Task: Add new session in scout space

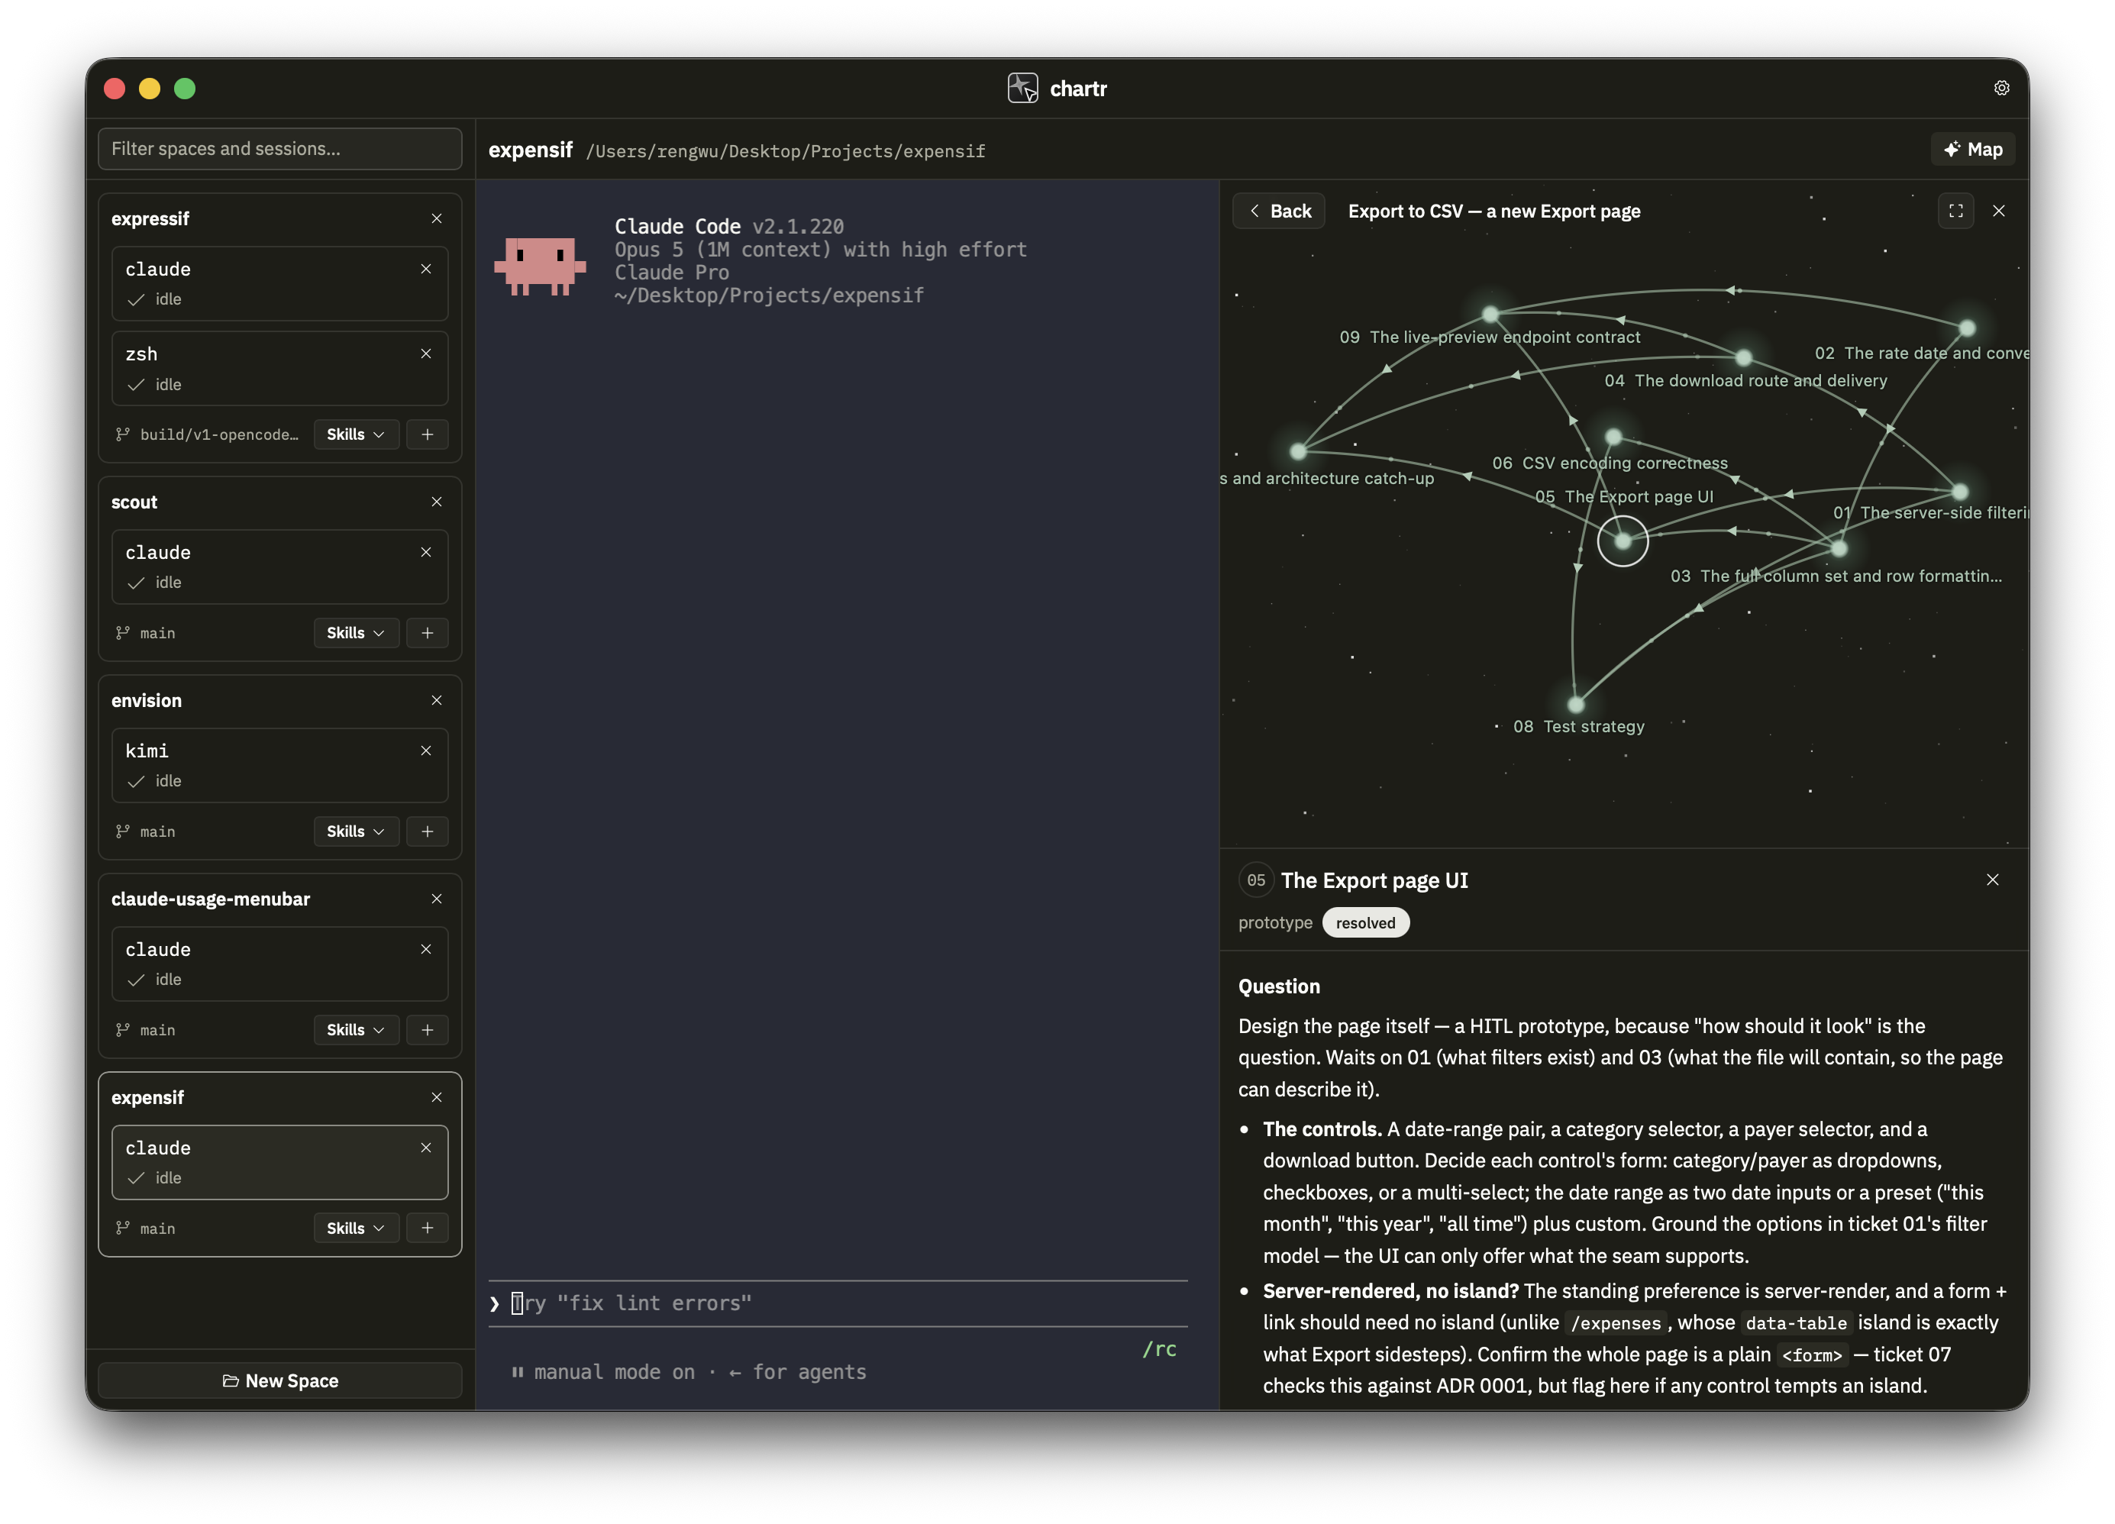Action: coord(427,633)
